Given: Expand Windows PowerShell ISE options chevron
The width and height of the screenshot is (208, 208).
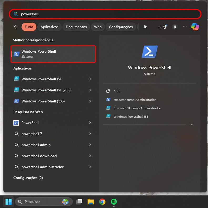Looking at the screenshot, I should (x=90, y=79).
